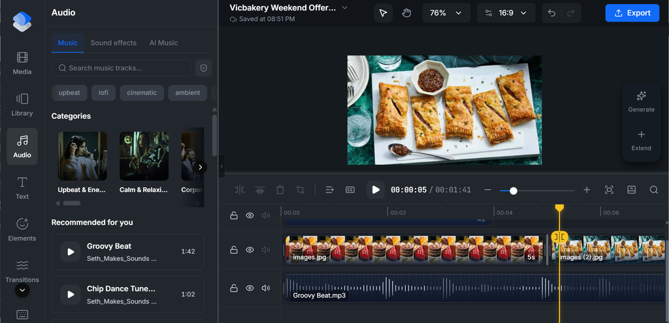Click the copyright shield filter icon

click(x=204, y=68)
